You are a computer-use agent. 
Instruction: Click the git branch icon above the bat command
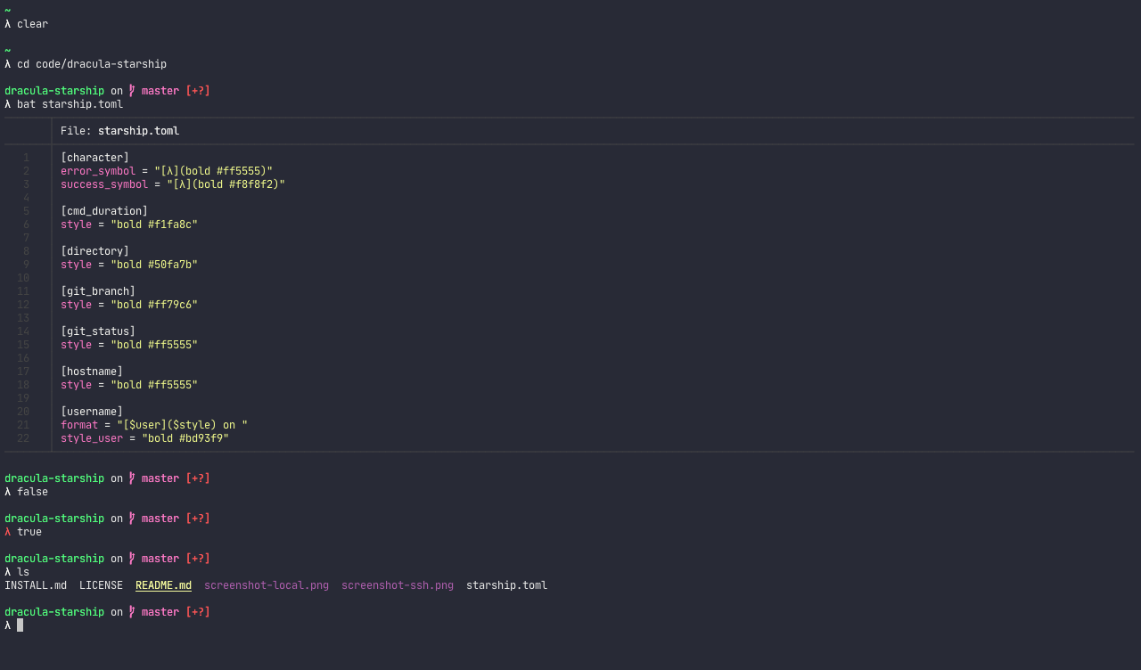(132, 91)
